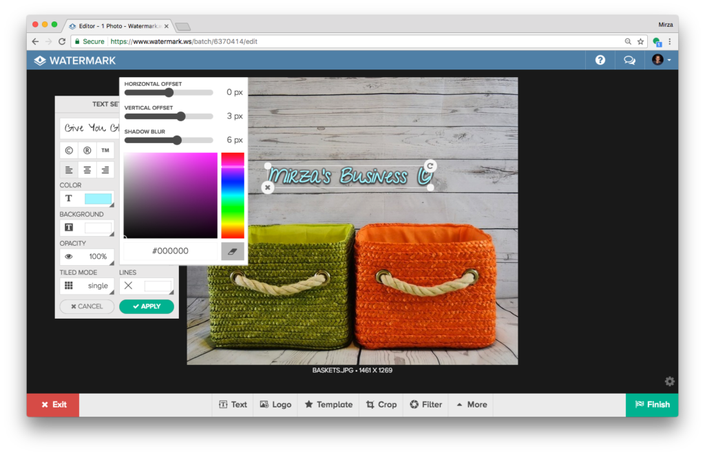Image resolution: width=705 pixels, height=455 pixels.
Task: Bookmark this page with star
Action: [x=641, y=41]
